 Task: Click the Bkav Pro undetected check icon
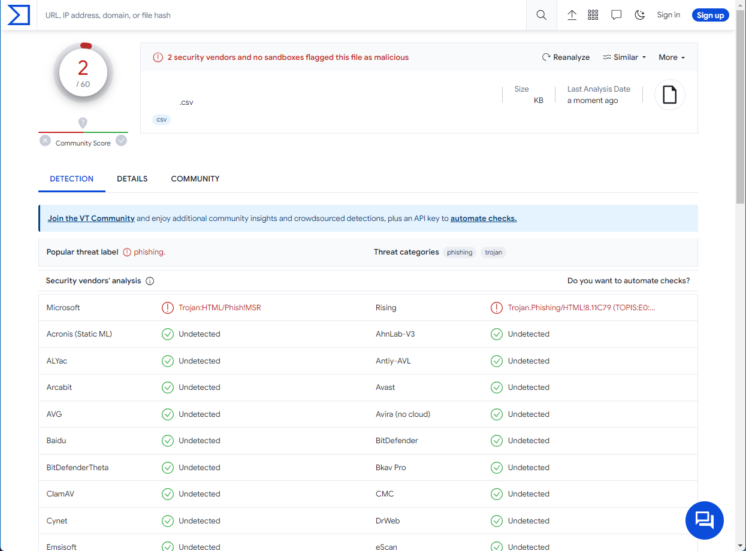click(497, 468)
